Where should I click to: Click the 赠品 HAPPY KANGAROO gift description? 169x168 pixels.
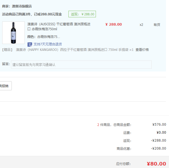click(x=68, y=50)
